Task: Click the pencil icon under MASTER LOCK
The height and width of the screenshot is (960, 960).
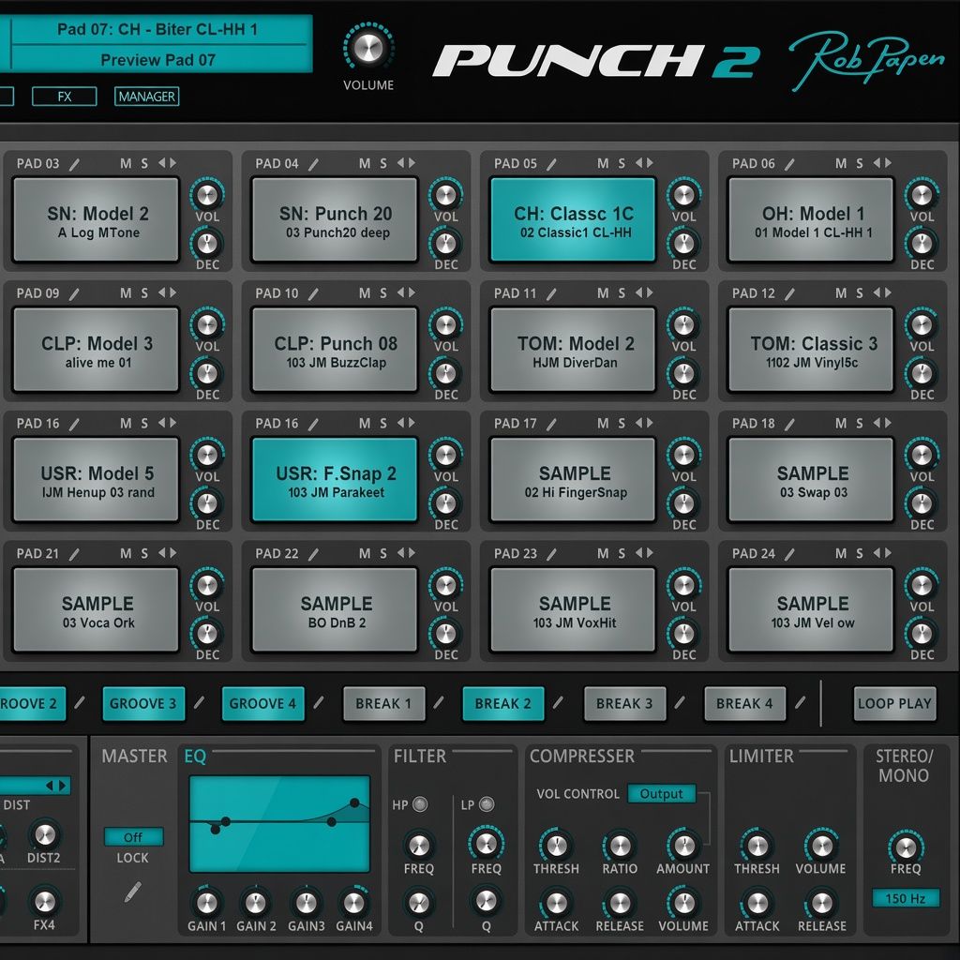Action: pos(133,892)
